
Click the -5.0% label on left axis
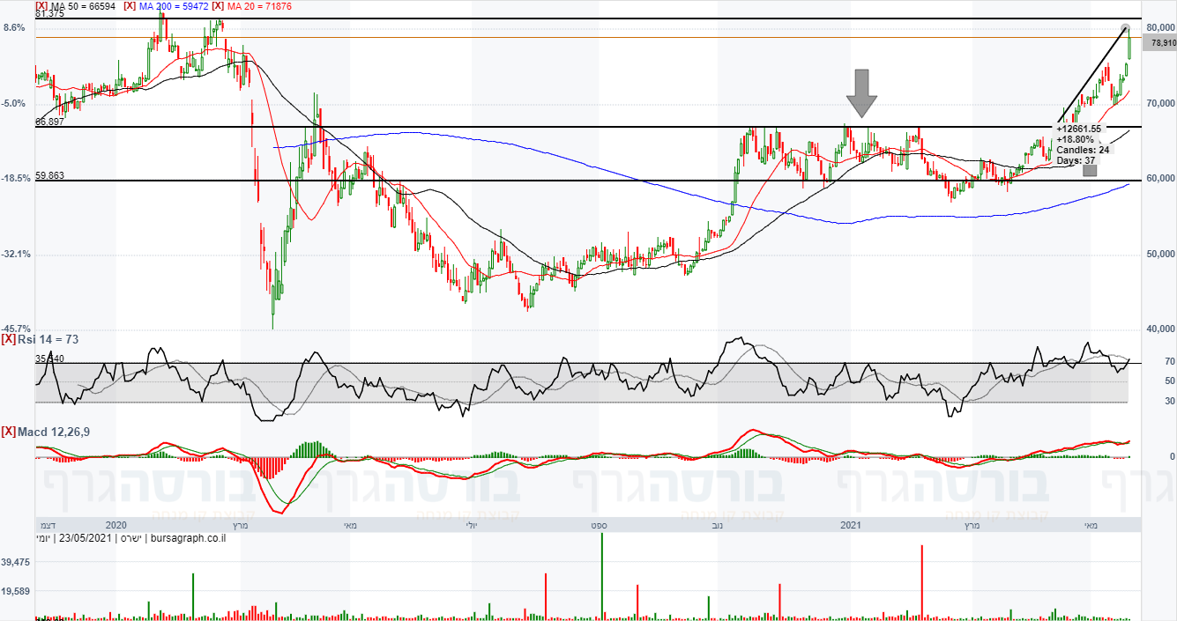(14, 103)
